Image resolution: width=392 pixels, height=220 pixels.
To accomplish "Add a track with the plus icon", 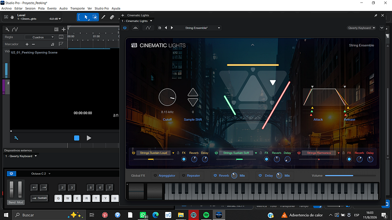I will [64, 30].
